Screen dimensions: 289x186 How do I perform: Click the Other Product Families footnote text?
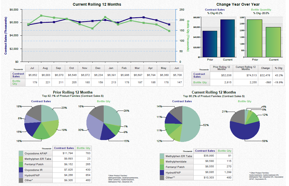123,177
